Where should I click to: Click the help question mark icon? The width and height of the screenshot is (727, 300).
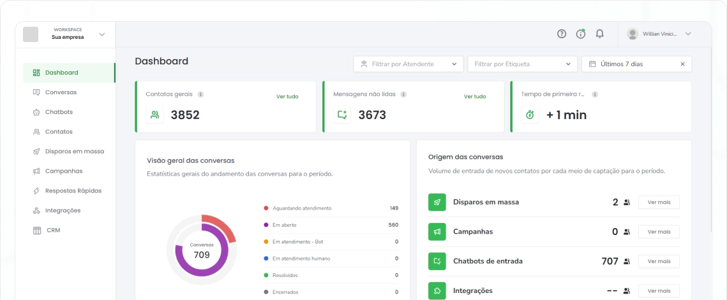tap(562, 34)
